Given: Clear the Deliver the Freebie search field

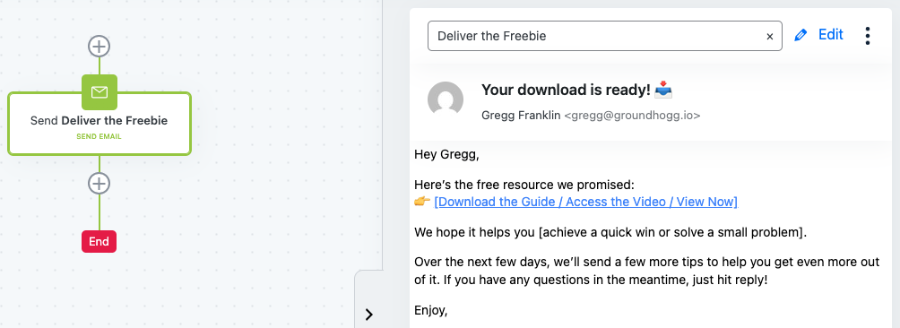Looking at the screenshot, I should (770, 36).
